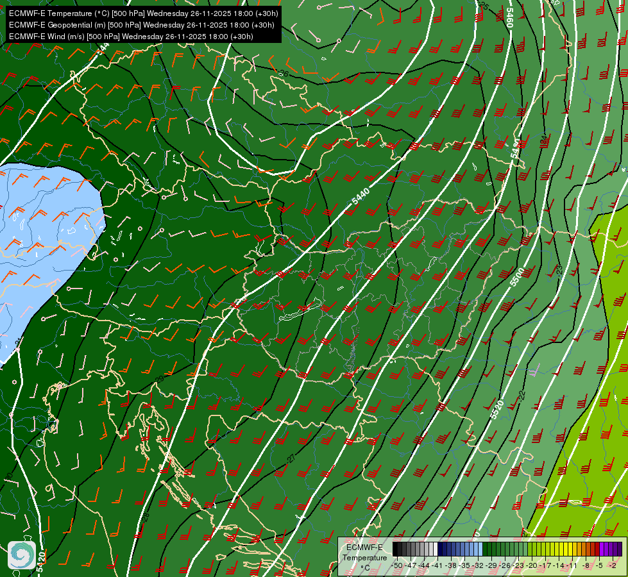This screenshot has height=577, width=628.
Task: Click the purple legend swatch above -2
Action: 611,549
